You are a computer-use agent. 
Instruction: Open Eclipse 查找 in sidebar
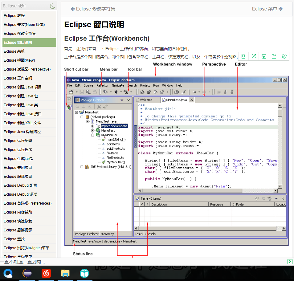point(29,239)
